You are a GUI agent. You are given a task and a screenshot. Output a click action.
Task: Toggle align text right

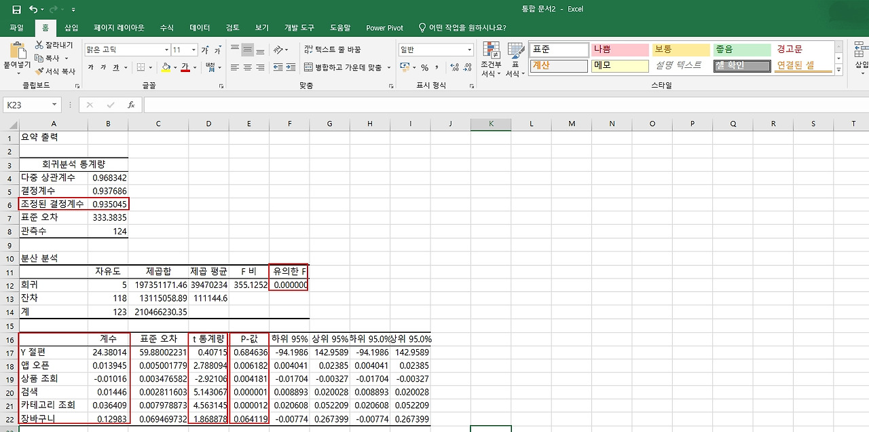[261, 67]
